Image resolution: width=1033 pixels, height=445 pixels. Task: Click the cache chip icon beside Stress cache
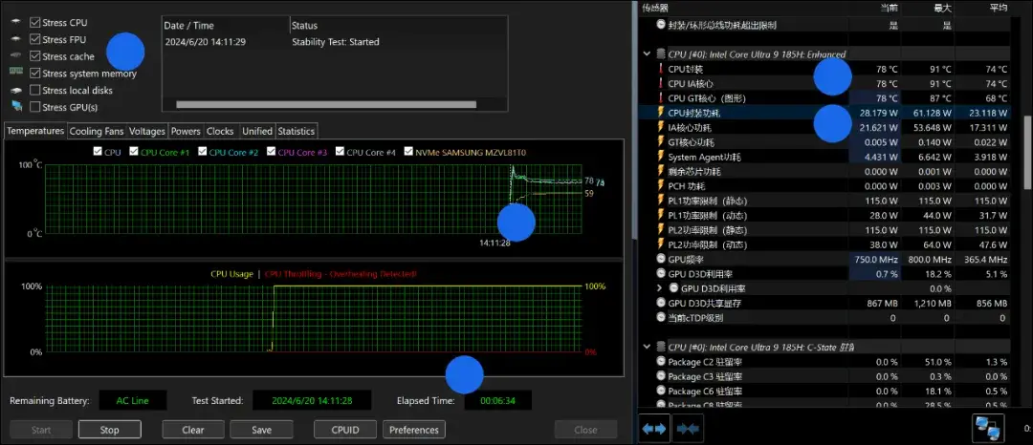(x=16, y=56)
